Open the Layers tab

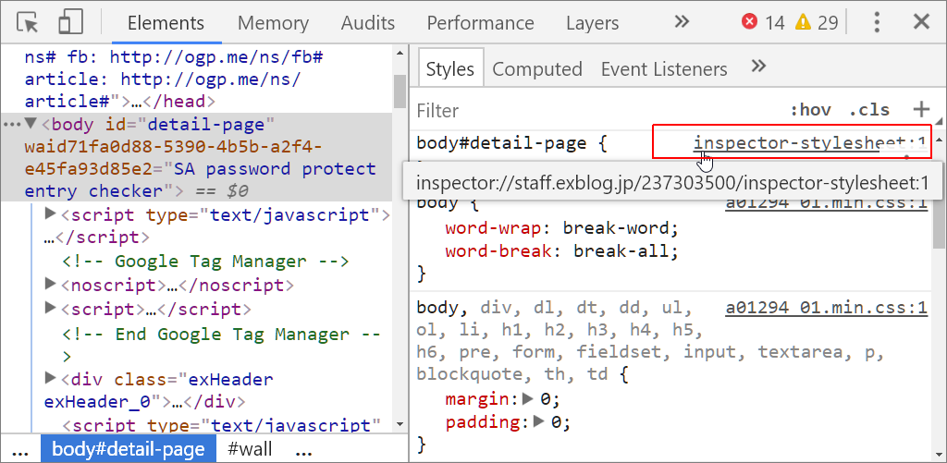[593, 23]
